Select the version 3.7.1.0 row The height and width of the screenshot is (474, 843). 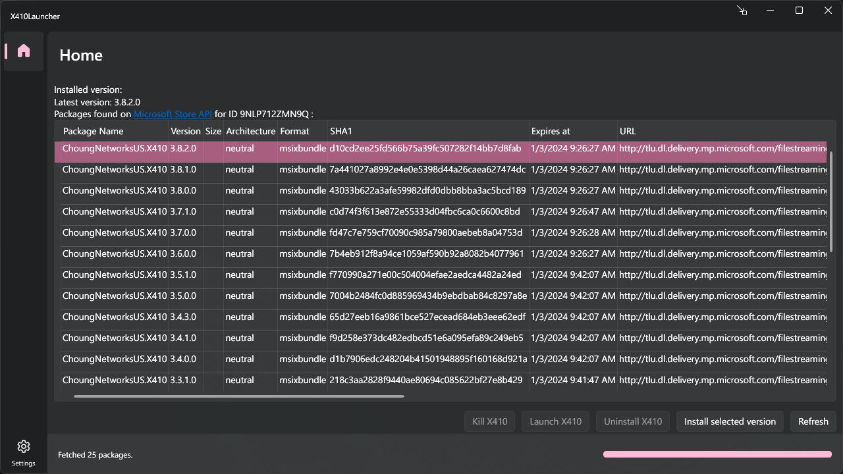click(x=441, y=215)
